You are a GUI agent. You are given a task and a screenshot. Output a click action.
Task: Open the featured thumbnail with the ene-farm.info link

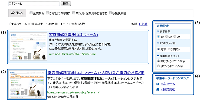pos(28,46)
